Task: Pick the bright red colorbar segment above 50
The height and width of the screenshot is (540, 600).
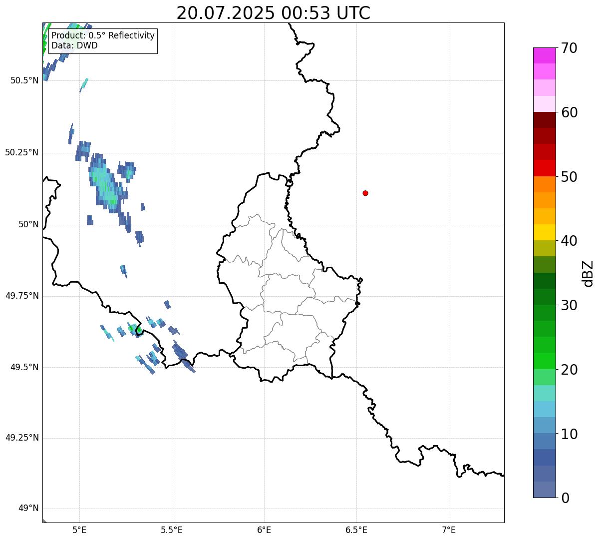Action: coord(545,168)
